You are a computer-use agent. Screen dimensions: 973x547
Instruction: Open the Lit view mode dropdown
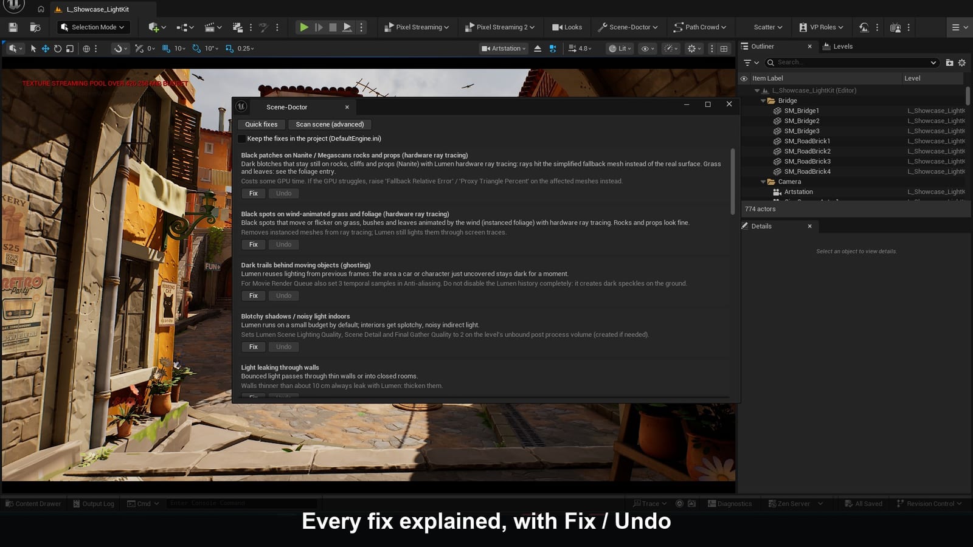pos(620,49)
